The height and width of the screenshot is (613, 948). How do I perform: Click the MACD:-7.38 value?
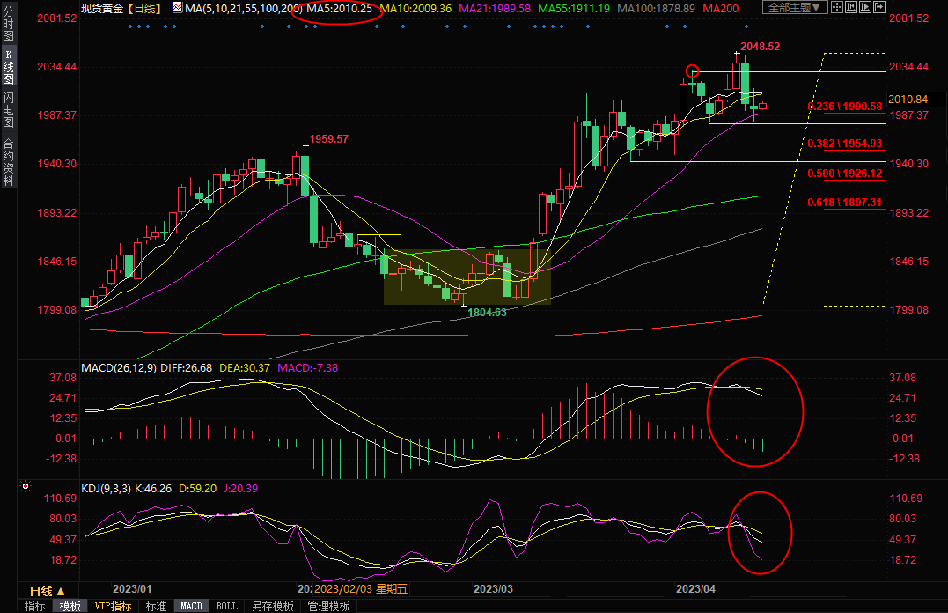click(307, 368)
